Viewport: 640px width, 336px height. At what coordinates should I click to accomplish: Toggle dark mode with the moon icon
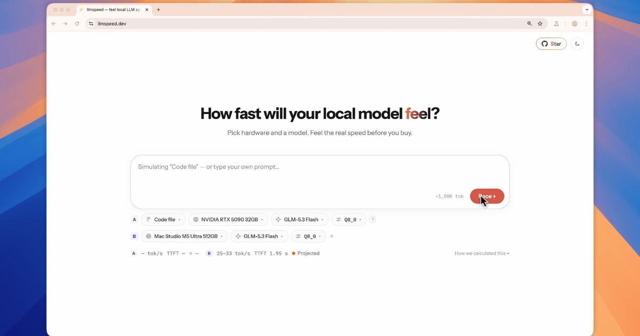pos(577,44)
